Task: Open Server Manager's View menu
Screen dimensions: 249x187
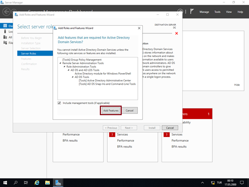Action: point(229,12)
